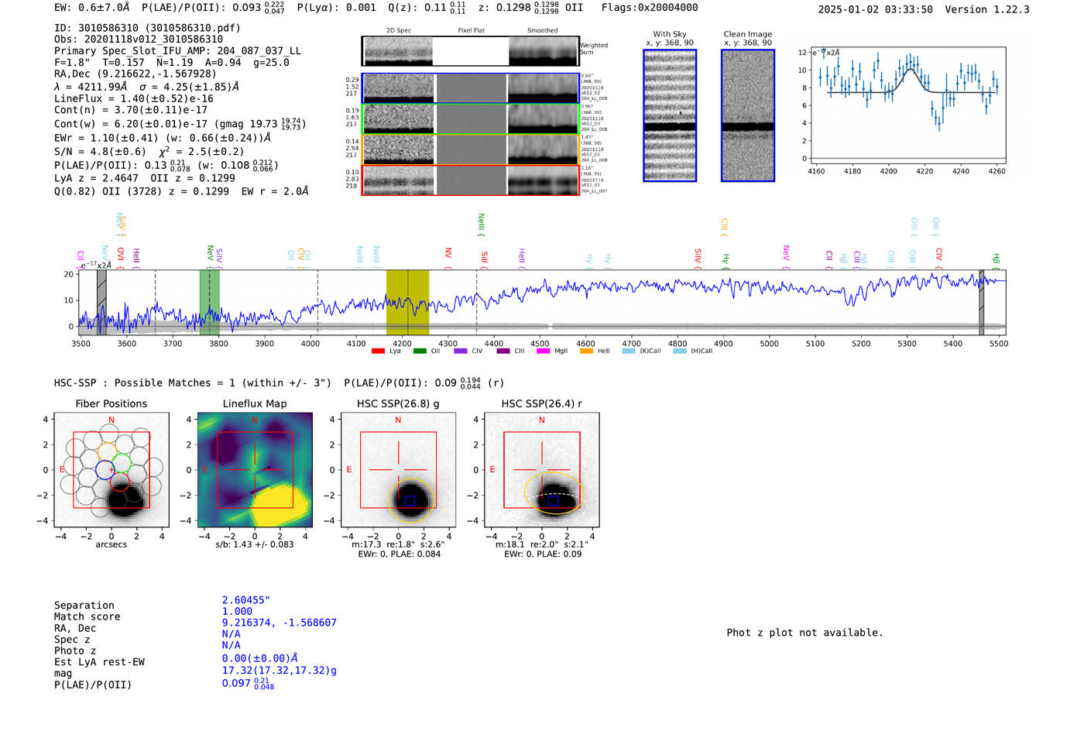Select the orange HeII legend swatch
This screenshot has height=738, width=1084.
[586, 352]
